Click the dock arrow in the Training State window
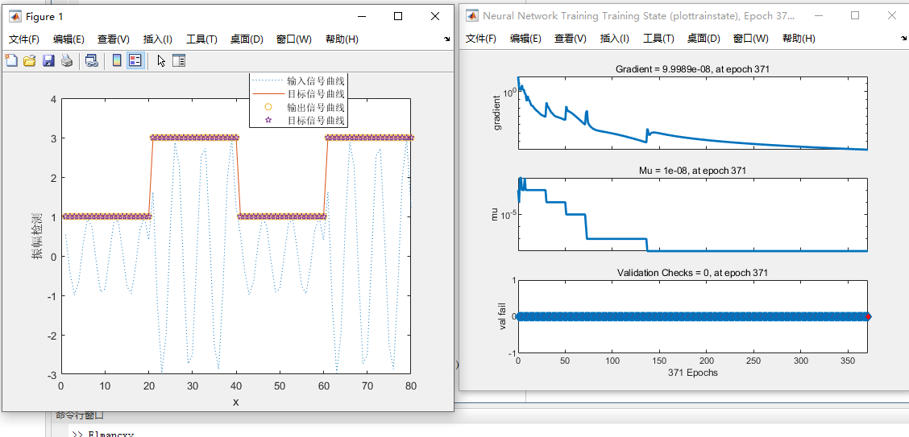Viewport: 909px width, 437px height. pyautogui.click(x=905, y=38)
